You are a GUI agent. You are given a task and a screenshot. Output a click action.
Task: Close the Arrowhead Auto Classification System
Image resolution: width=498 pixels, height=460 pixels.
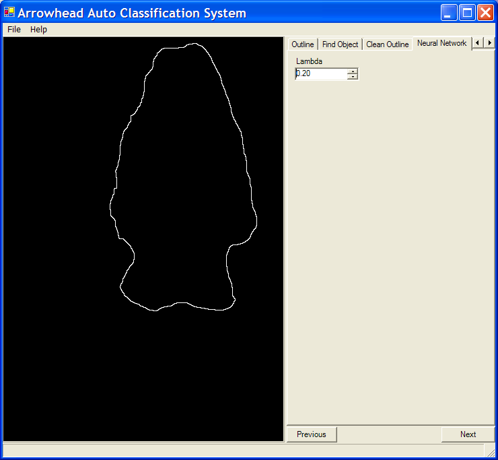(486, 13)
